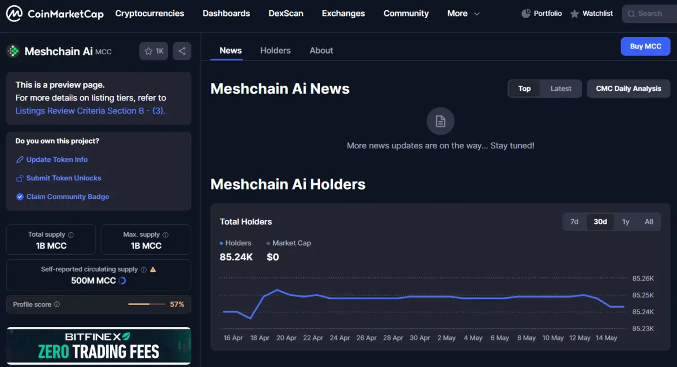The width and height of the screenshot is (677, 367).
Task: Click the Meshchain Ai token logo icon
Action: click(x=13, y=51)
